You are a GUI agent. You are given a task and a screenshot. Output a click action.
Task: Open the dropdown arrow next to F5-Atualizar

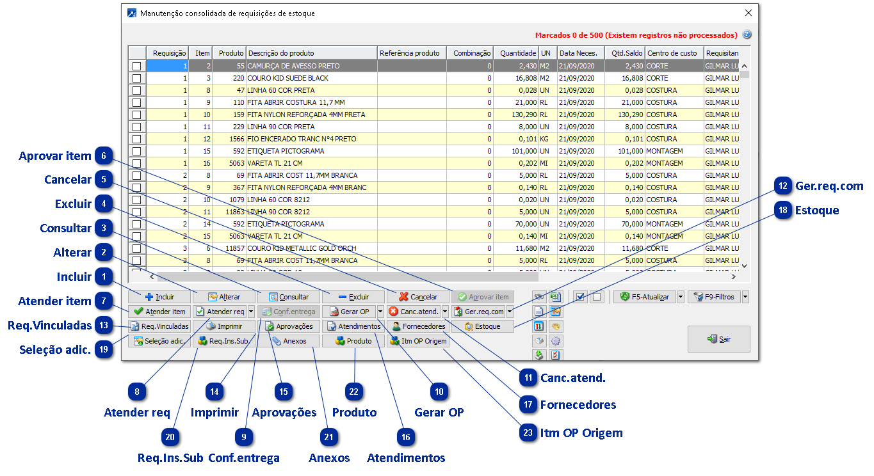681,297
